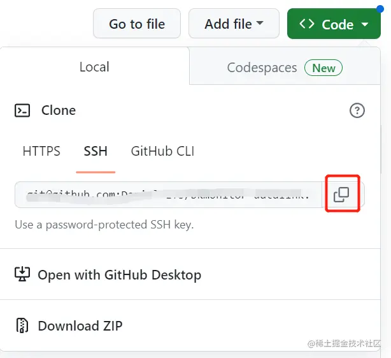Click the question mark help icon beside Clone
Image resolution: width=391 pixels, height=358 pixels.
pos(357,110)
